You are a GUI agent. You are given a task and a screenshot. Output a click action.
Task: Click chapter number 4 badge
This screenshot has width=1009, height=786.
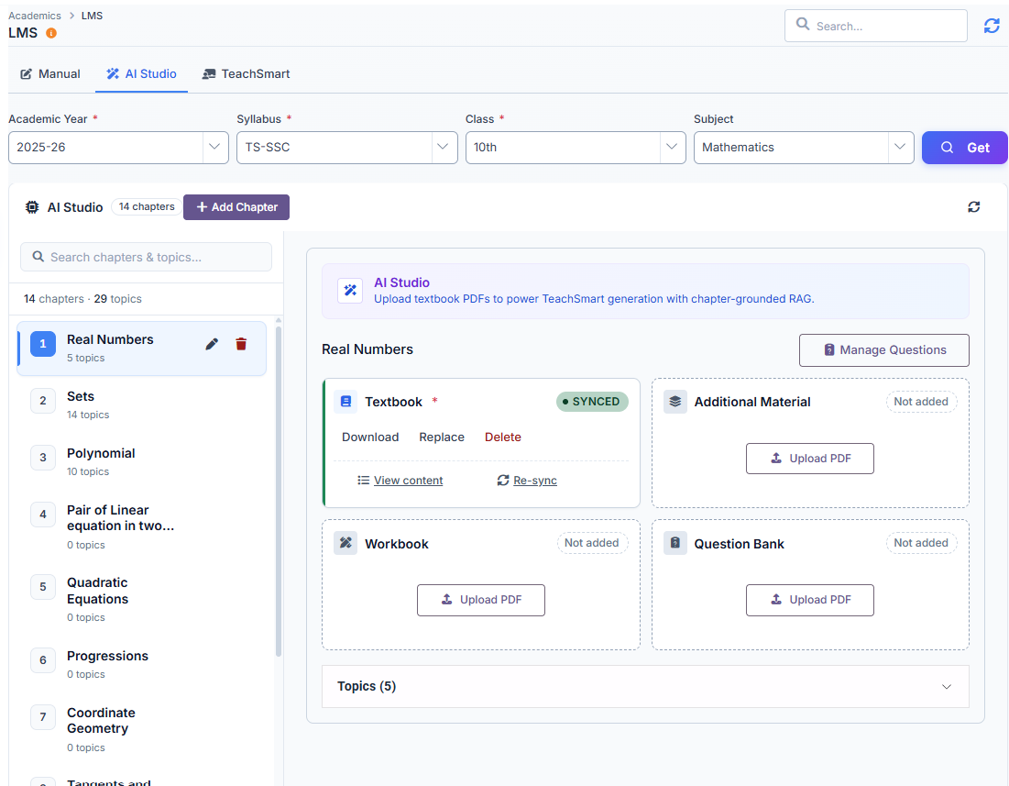(x=43, y=515)
